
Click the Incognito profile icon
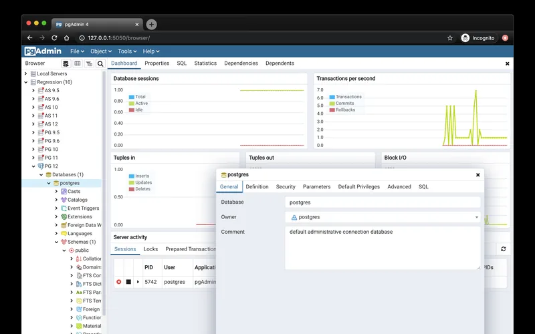(465, 38)
